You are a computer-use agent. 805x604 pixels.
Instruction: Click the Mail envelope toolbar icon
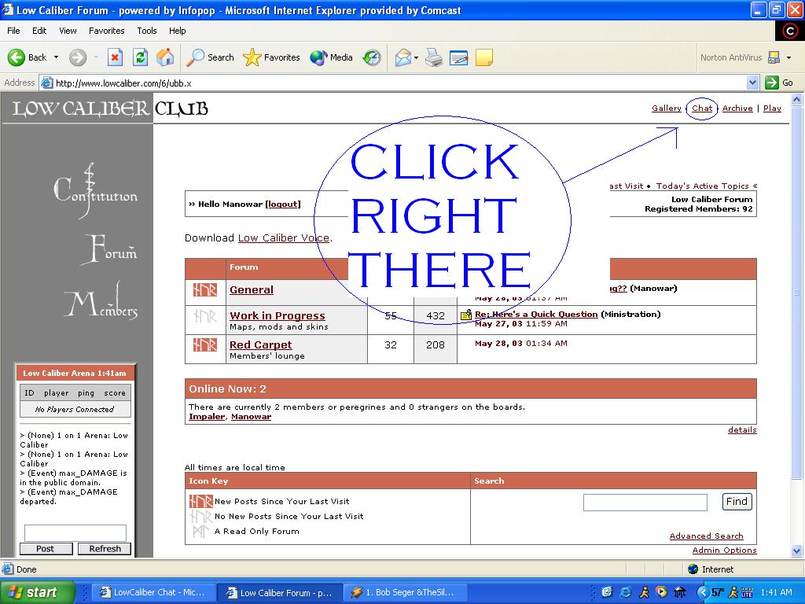pyautogui.click(x=403, y=57)
